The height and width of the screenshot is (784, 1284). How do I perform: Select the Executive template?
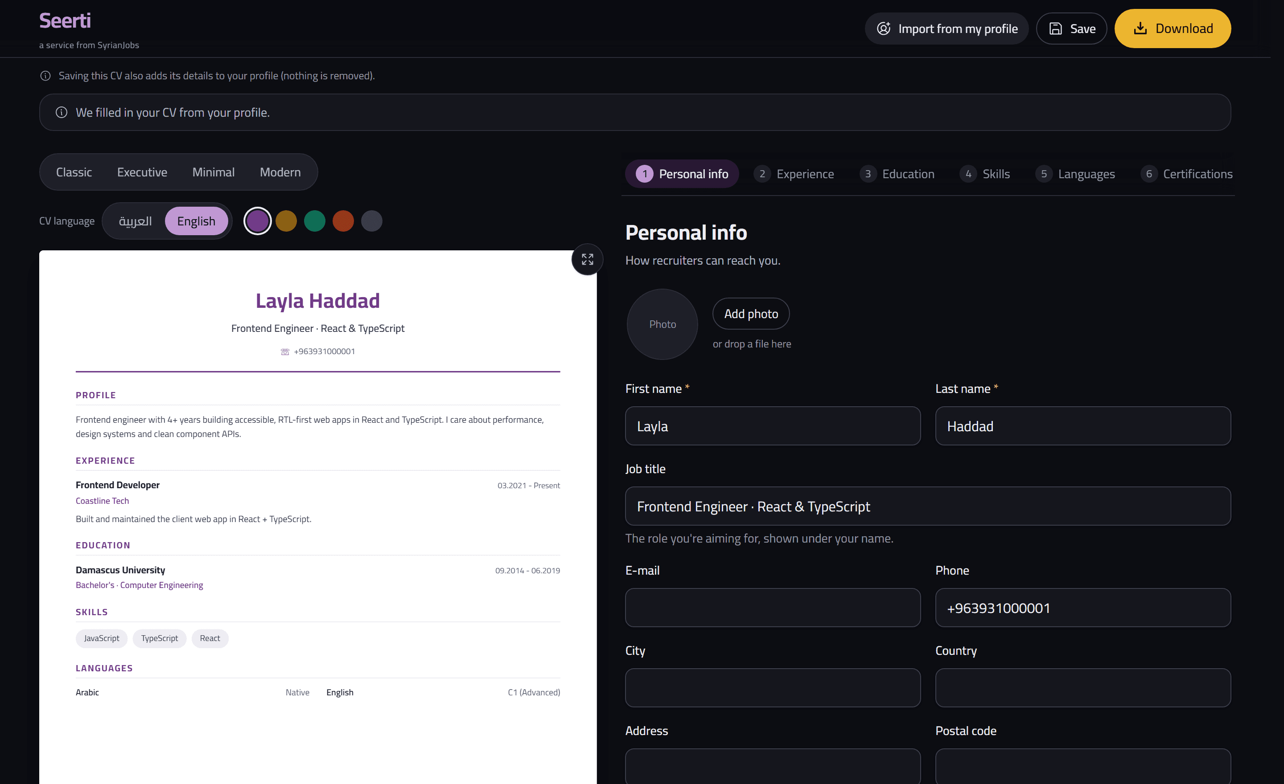(142, 172)
